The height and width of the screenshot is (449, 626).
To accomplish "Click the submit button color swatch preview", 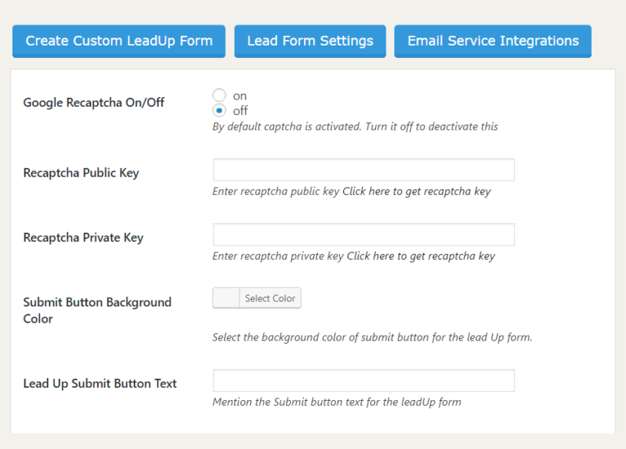I will coord(227,298).
